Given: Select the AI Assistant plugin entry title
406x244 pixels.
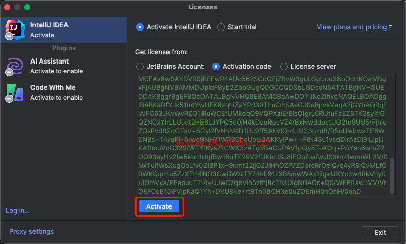Looking at the screenshot, I should point(49,61).
